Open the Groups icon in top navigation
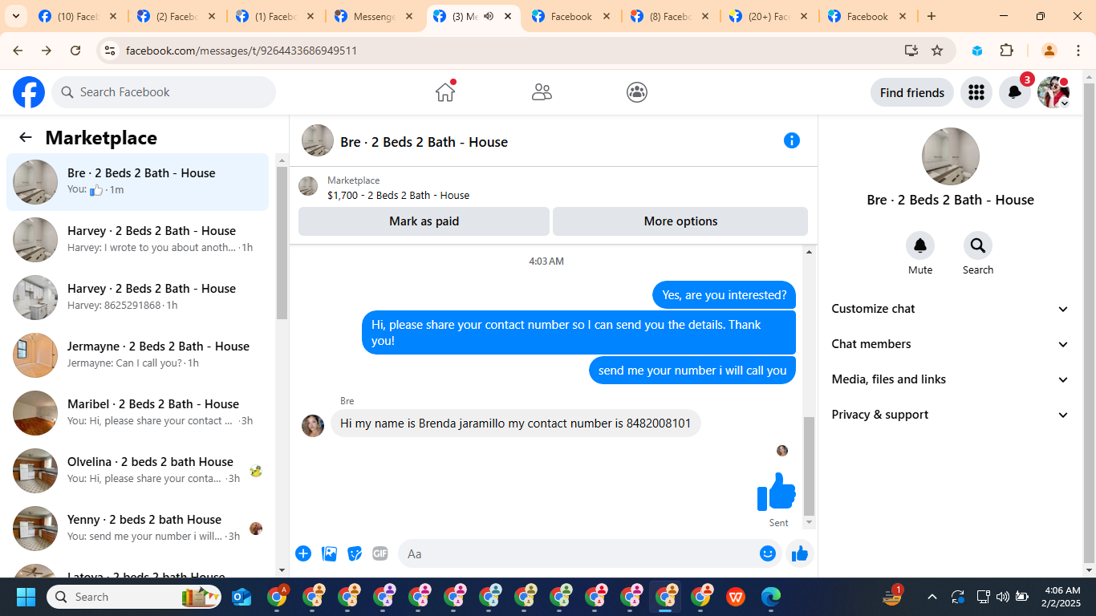Screen dimensions: 1096x616 click(637, 92)
